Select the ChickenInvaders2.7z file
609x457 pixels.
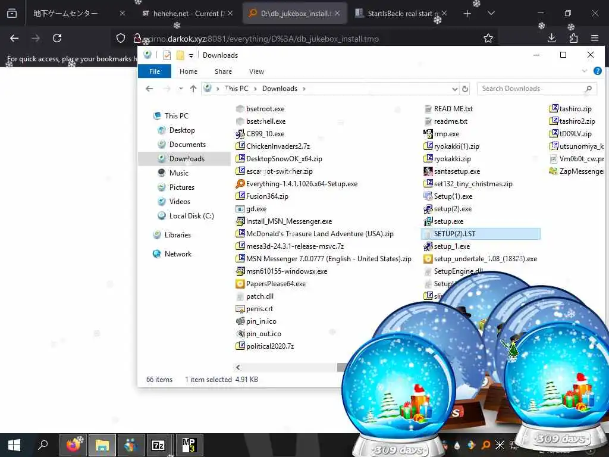pos(273,146)
